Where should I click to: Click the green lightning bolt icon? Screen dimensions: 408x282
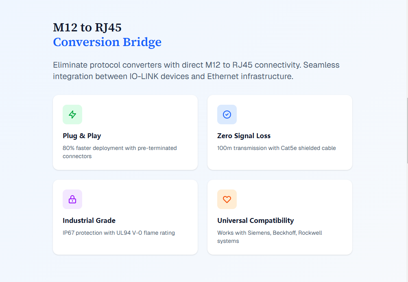pyautogui.click(x=72, y=115)
